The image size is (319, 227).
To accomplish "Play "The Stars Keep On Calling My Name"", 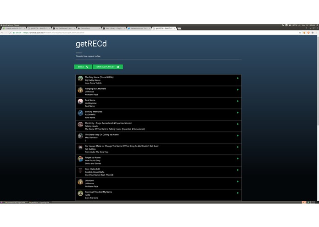I will point(238,136).
